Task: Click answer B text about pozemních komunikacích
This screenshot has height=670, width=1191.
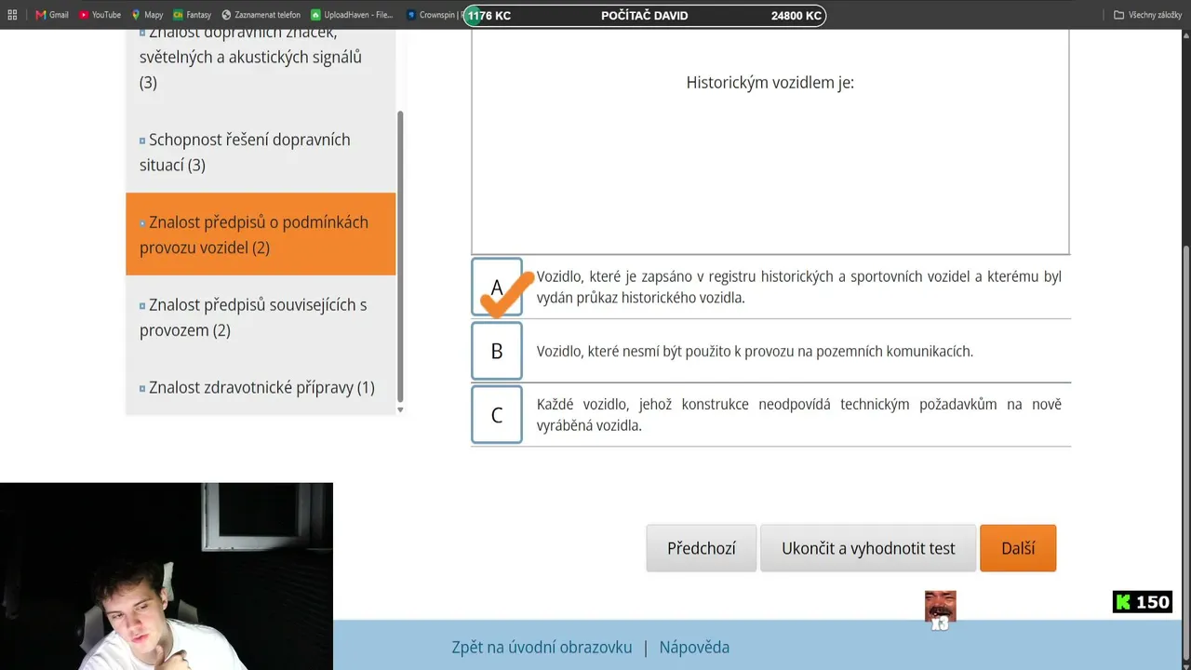Action: point(755,351)
